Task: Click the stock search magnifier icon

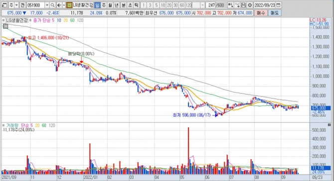Action: [x=53, y=5]
